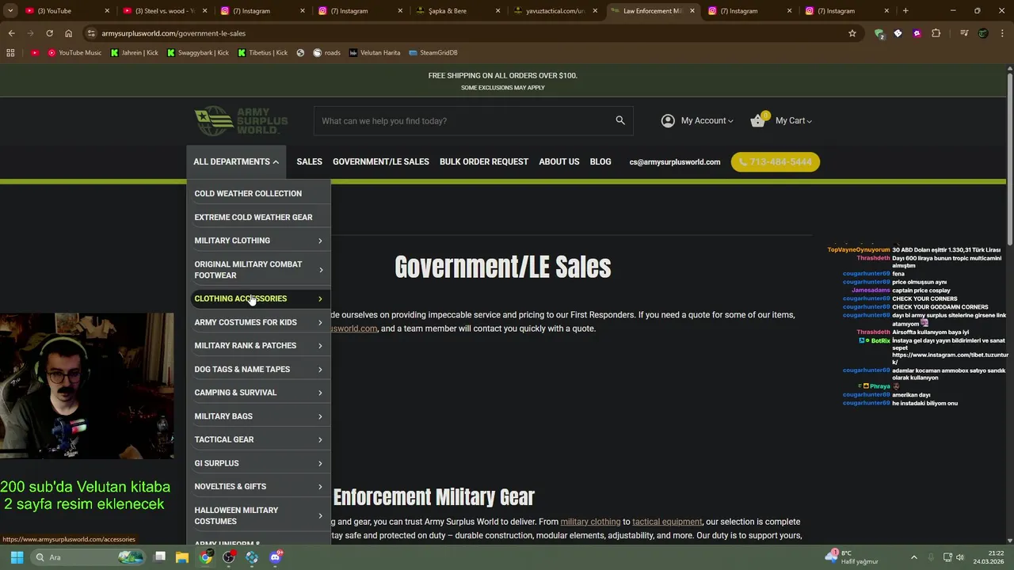Expand the MILITARY CLOTHING submenu arrow
The image size is (1014, 570).
click(320, 241)
